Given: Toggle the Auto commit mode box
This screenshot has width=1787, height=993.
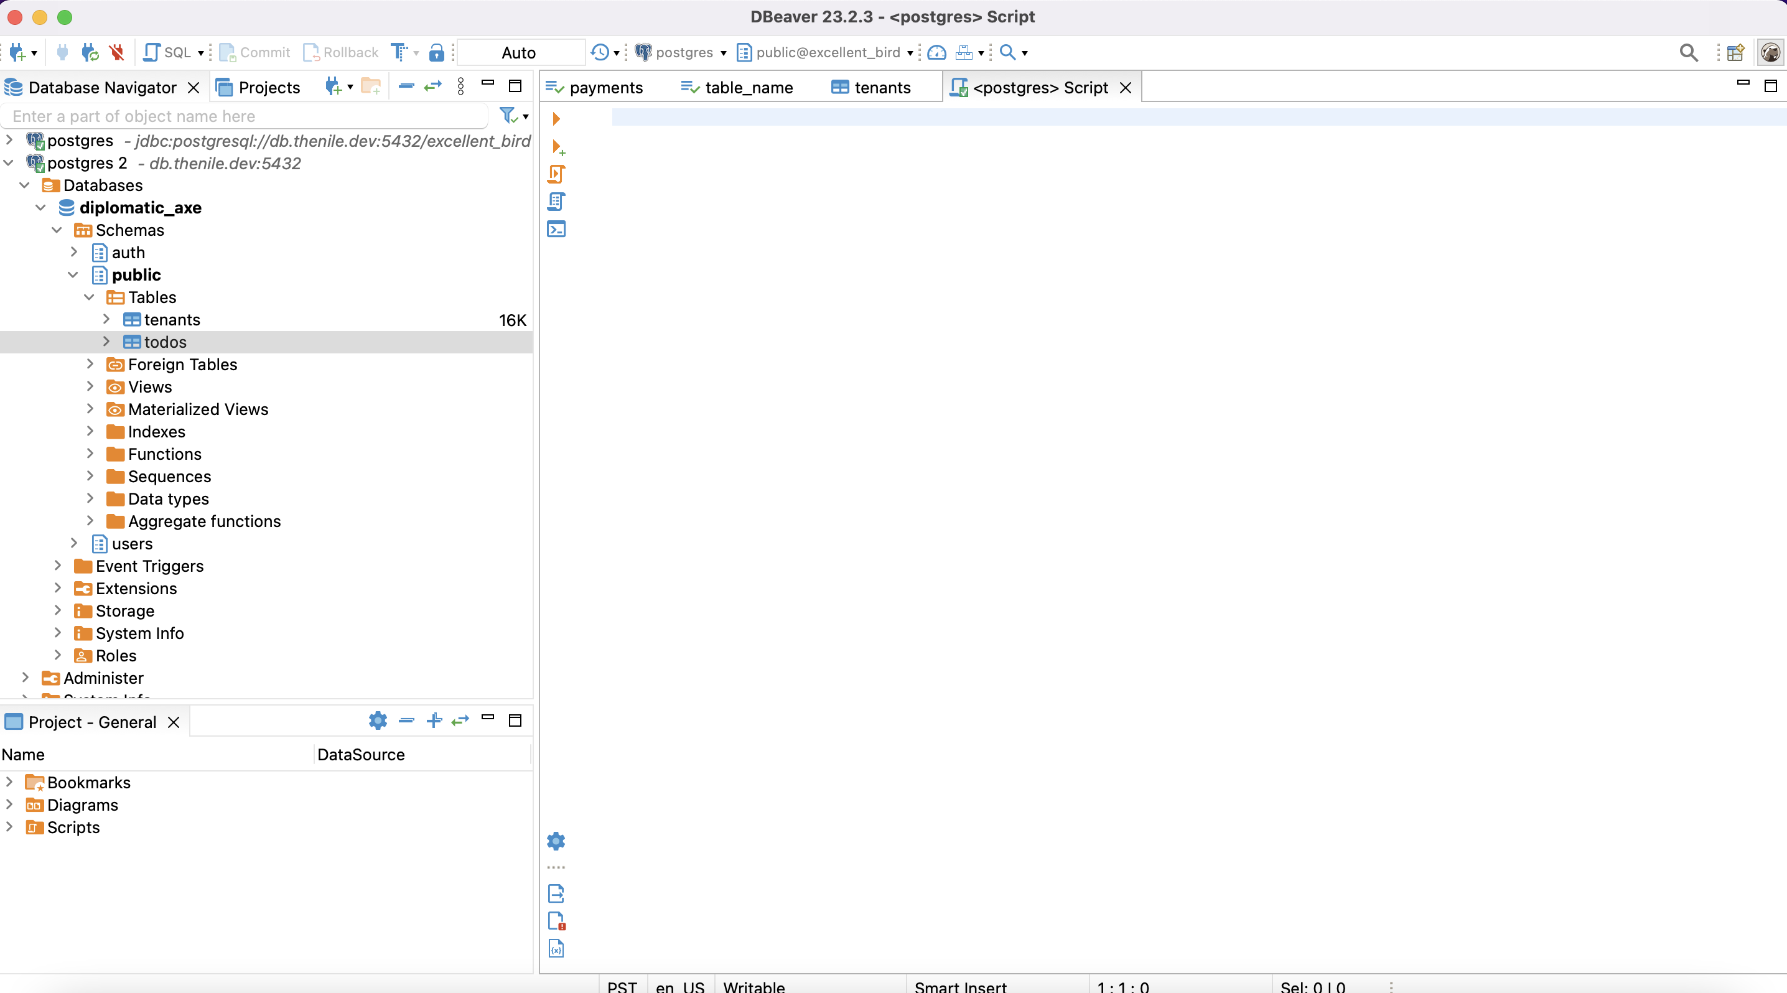Looking at the screenshot, I should click(x=518, y=53).
